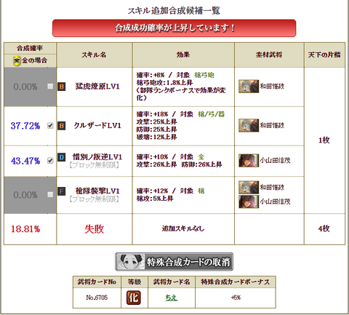The width and height of the screenshot is (349, 315).
Task: Click the 追加スキルなし text
Action: tap(183, 228)
